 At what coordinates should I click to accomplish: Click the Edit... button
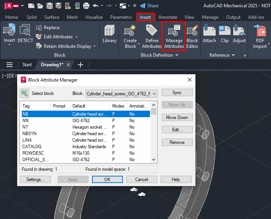177,130
